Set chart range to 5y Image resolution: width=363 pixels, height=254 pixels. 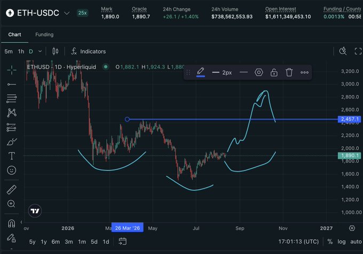32,242
